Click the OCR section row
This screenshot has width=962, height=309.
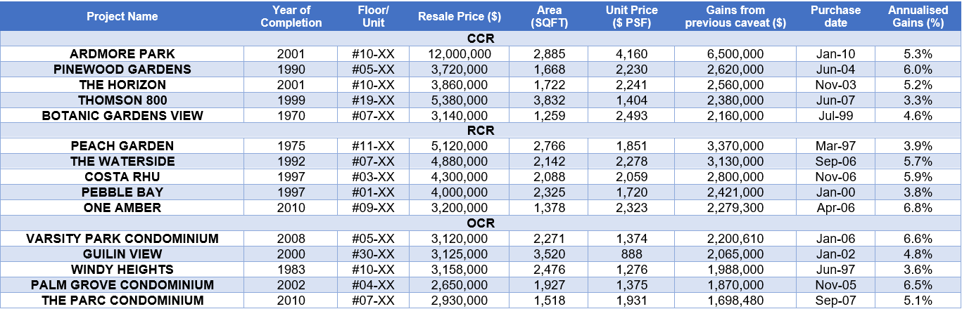[481, 223]
